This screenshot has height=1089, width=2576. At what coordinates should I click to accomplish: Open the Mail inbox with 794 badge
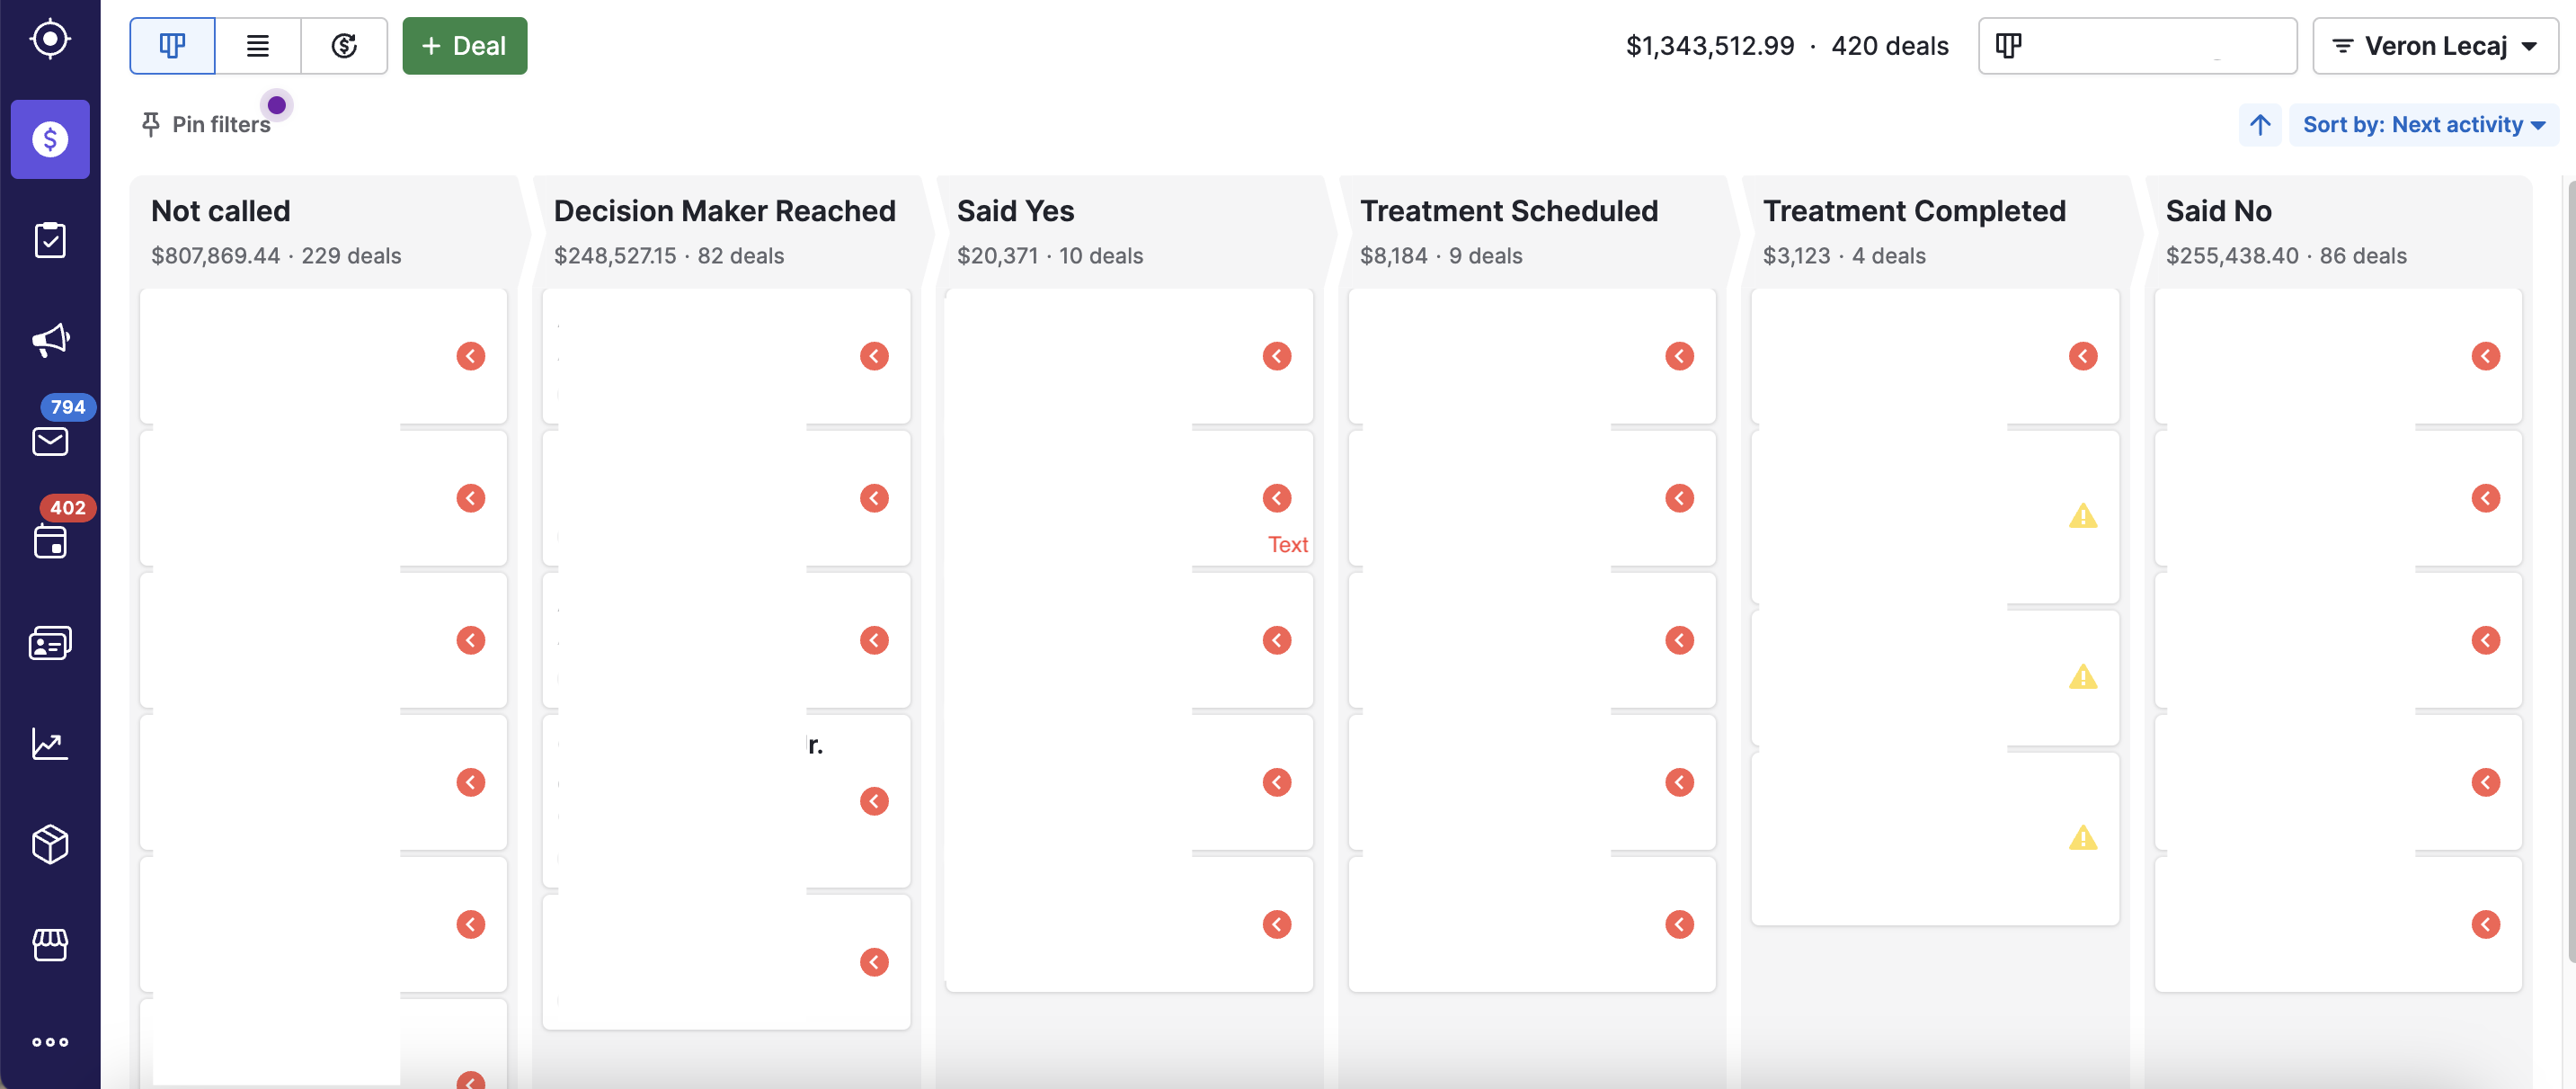[x=50, y=441]
